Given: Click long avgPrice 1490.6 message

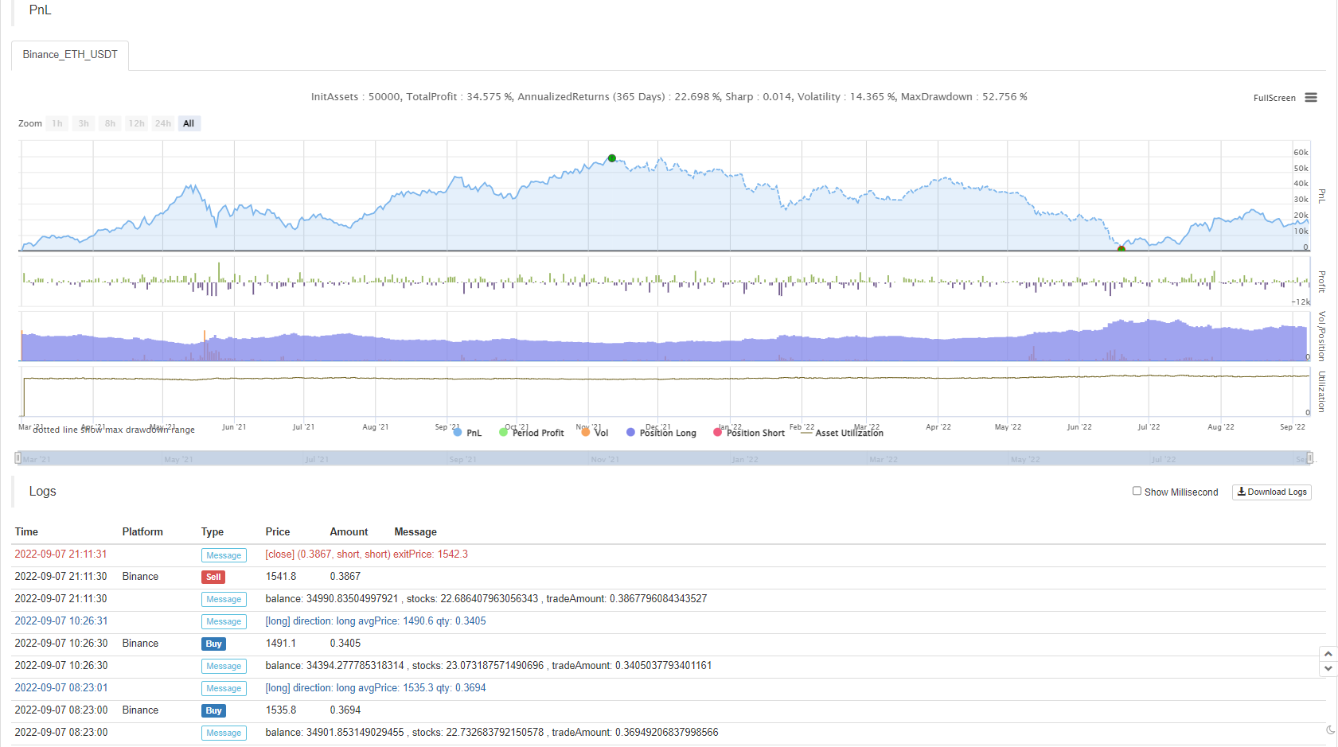Looking at the screenshot, I should click(376, 621).
